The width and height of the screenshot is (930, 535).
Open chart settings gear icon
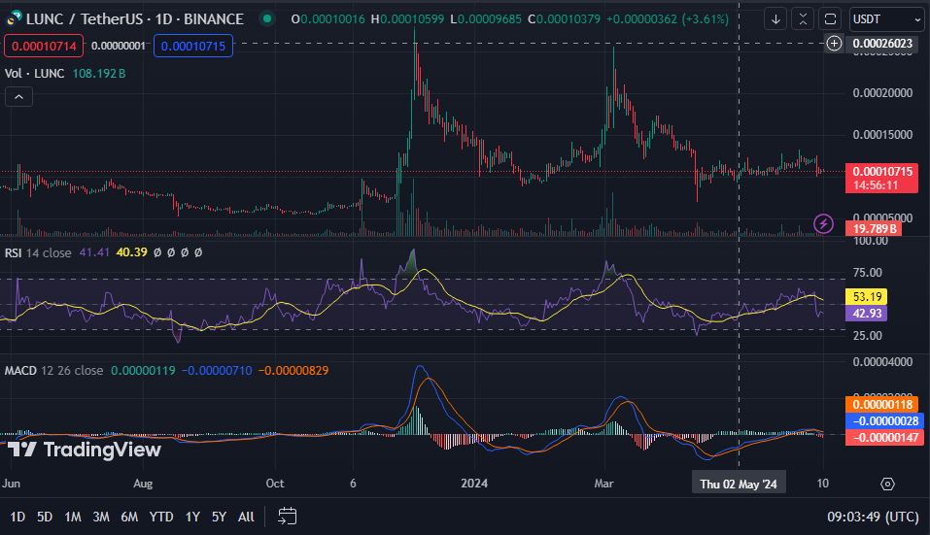point(887,483)
